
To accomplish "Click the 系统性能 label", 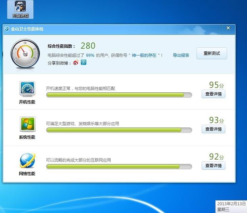I will pos(27,137).
